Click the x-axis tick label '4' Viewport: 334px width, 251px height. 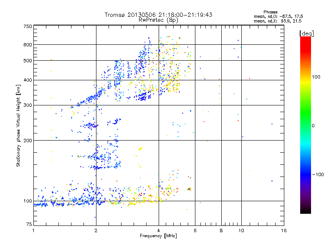pos(159,231)
